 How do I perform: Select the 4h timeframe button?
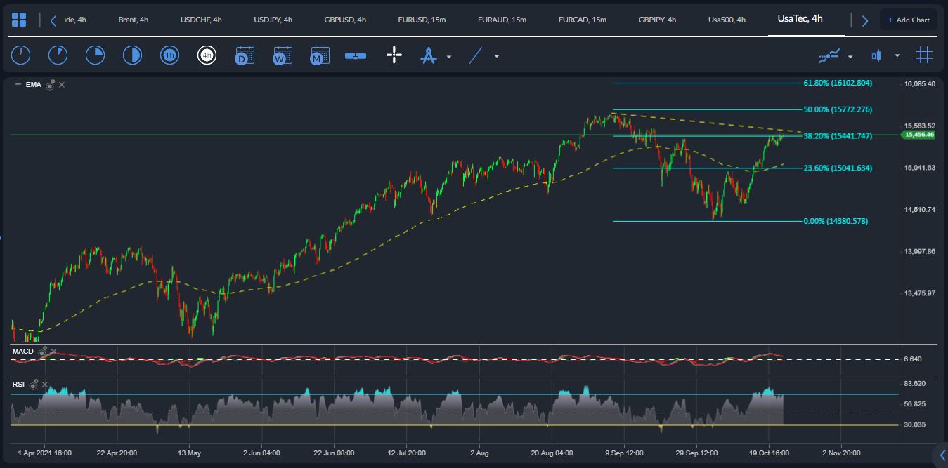pos(207,55)
